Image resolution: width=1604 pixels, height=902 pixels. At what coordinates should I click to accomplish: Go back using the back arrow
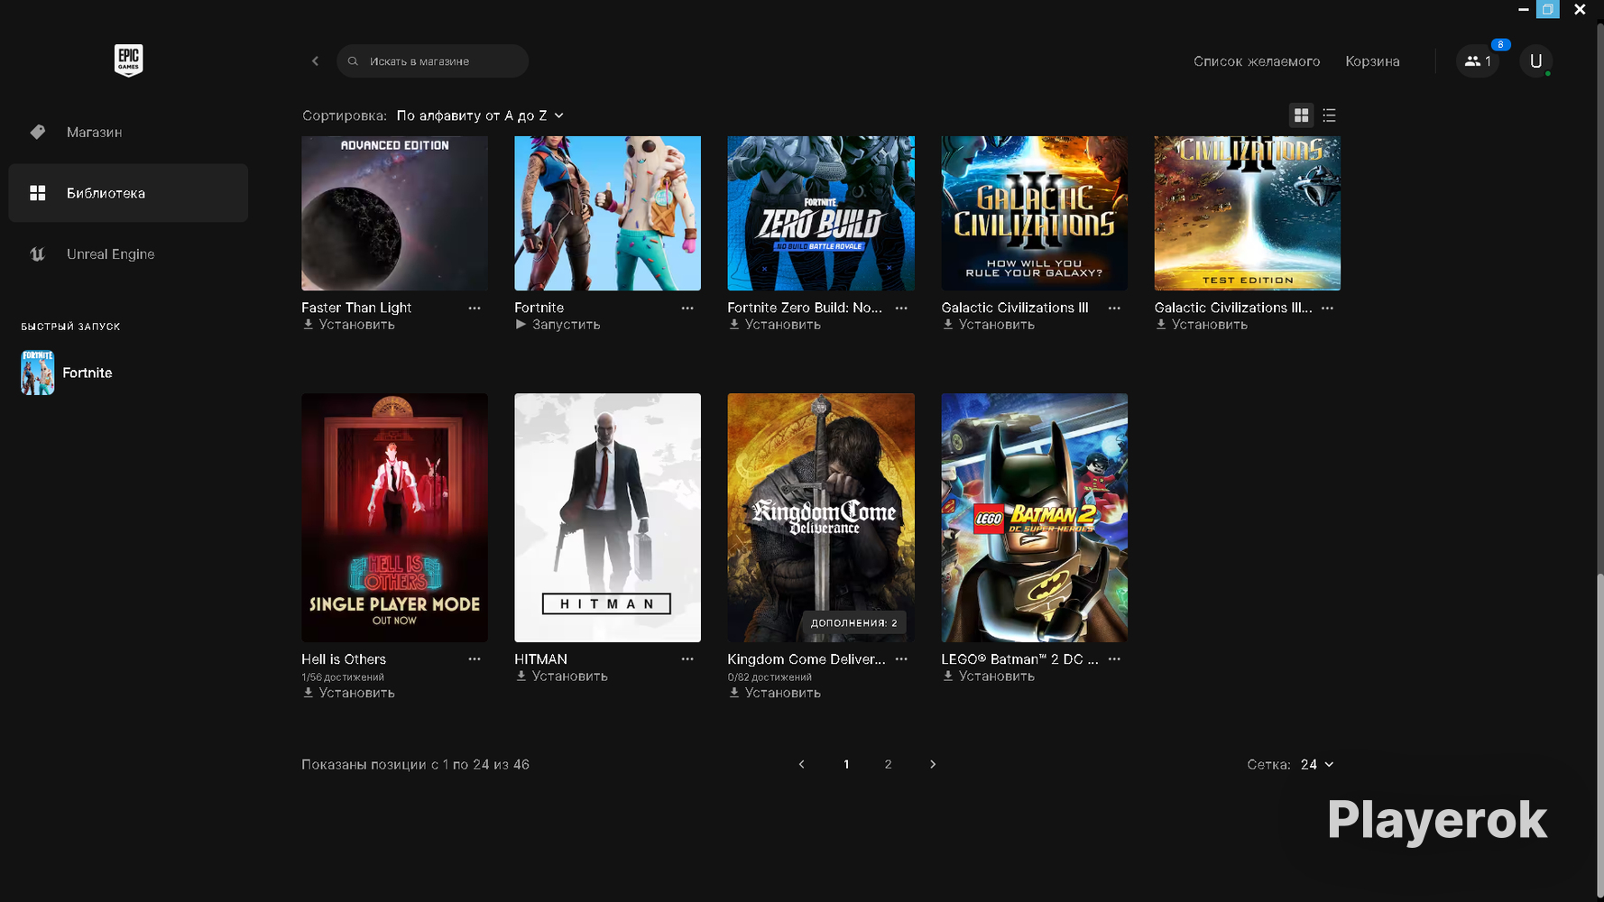pyautogui.click(x=315, y=61)
